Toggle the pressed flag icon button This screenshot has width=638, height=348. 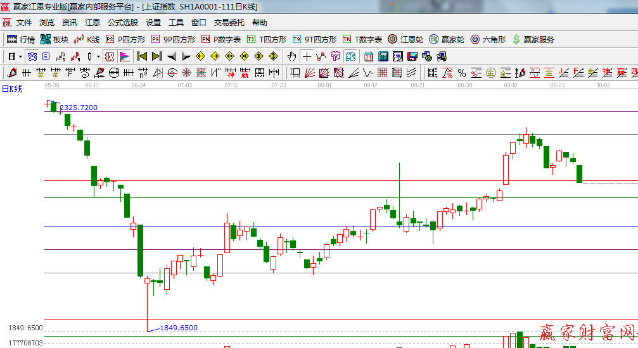(124, 56)
